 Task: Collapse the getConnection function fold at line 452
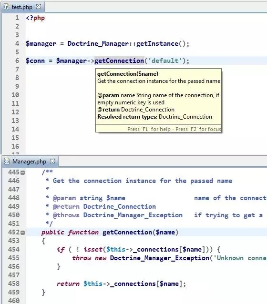coord(23,233)
